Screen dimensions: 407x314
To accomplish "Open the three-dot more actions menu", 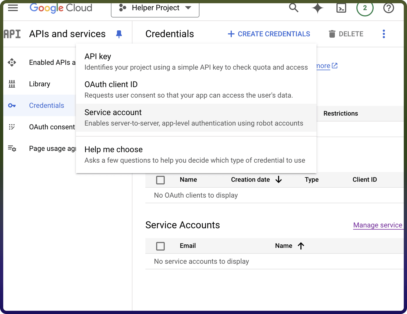I will click(x=384, y=34).
